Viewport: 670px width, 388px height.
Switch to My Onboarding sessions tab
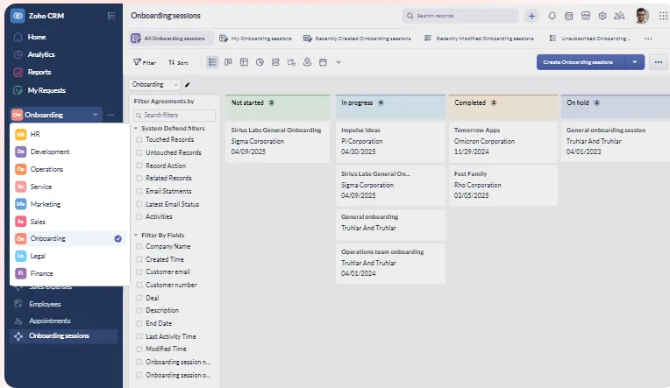[255, 39]
